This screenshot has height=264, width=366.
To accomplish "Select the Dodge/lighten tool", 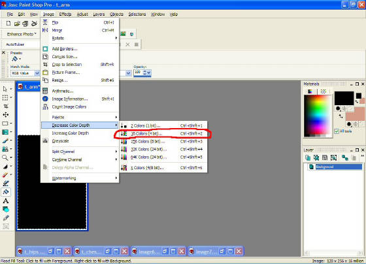I will click(x=5, y=166).
